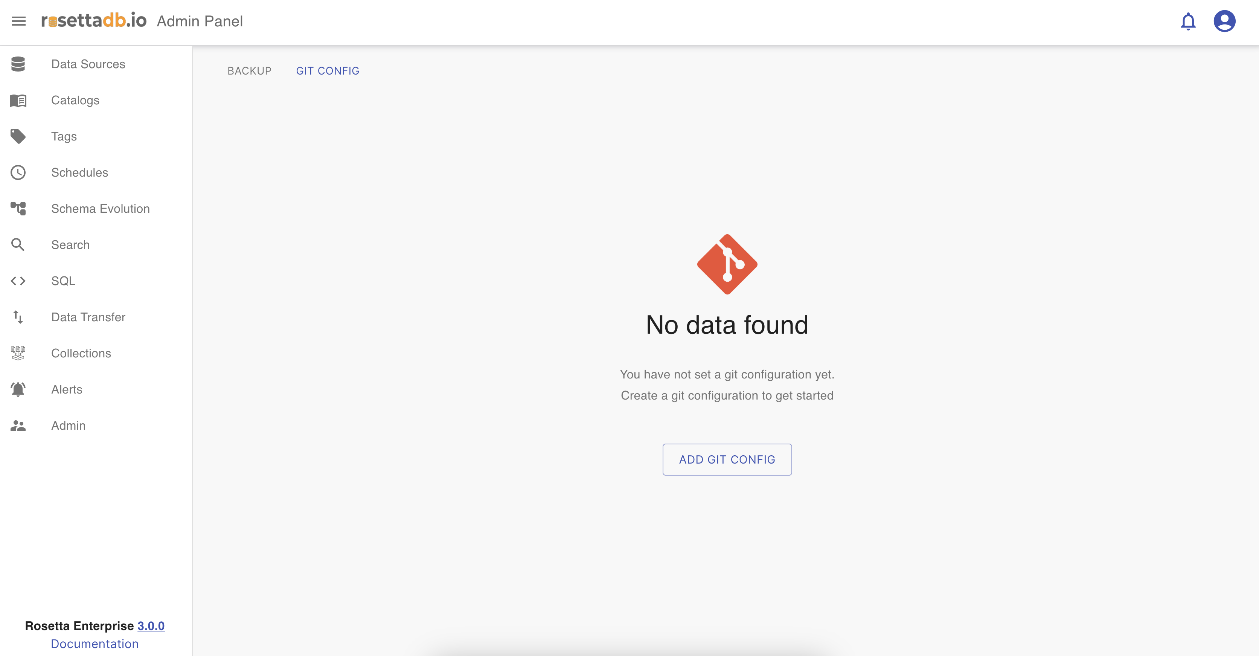Viewport: 1259px width, 656px height.
Task: Click the Search magnifier icon
Action: [18, 245]
